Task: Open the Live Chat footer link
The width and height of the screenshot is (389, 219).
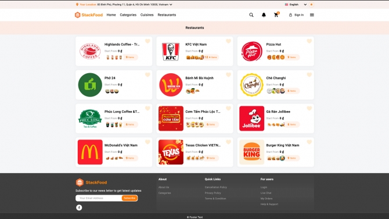Action: [266, 193]
